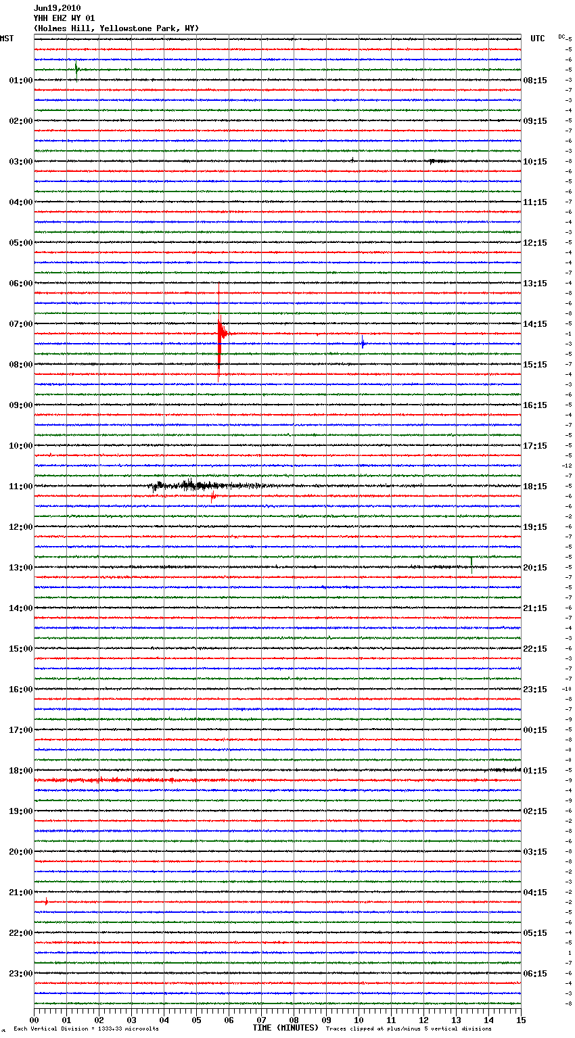Select the 15:00 MST time label
The width and height of the screenshot is (575, 1038).
point(20,649)
